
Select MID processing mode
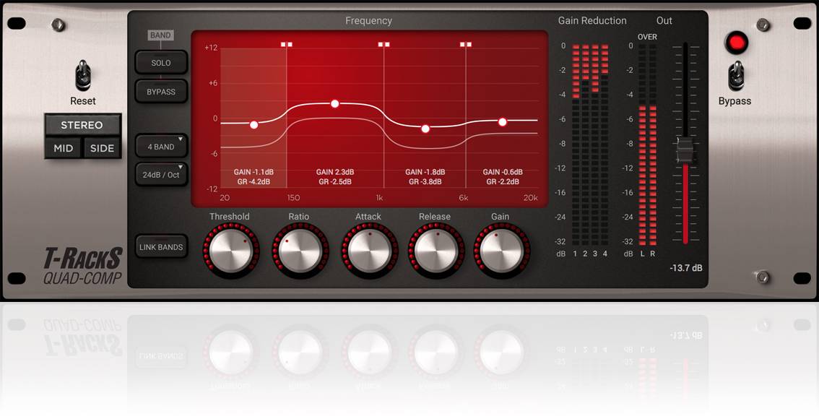point(64,148)
